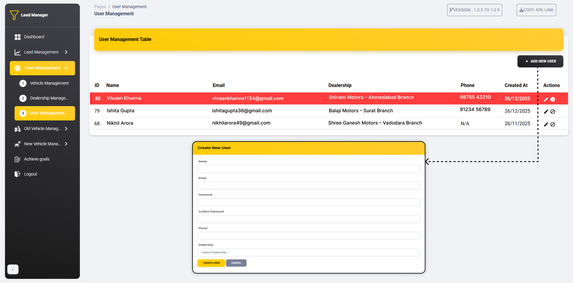Click Balaji Motors – Surat Branch cell
The image size is (573, 283).
(361, 111)
